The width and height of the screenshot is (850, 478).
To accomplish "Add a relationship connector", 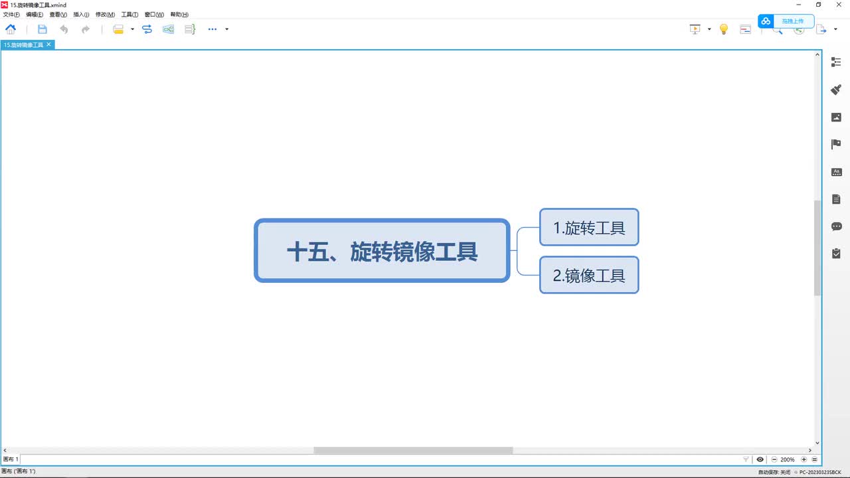I will (x=147, y=29).
